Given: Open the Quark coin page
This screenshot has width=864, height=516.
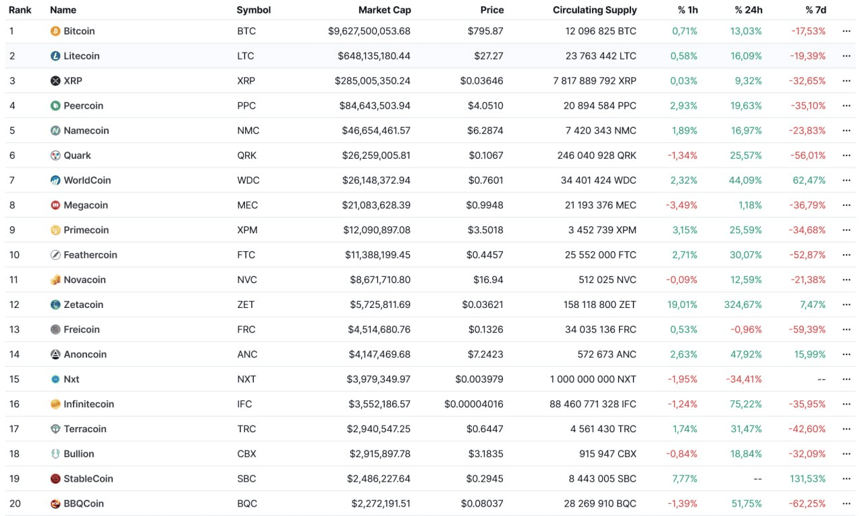Looking at the screenshot, I should (x=76, y=155).
